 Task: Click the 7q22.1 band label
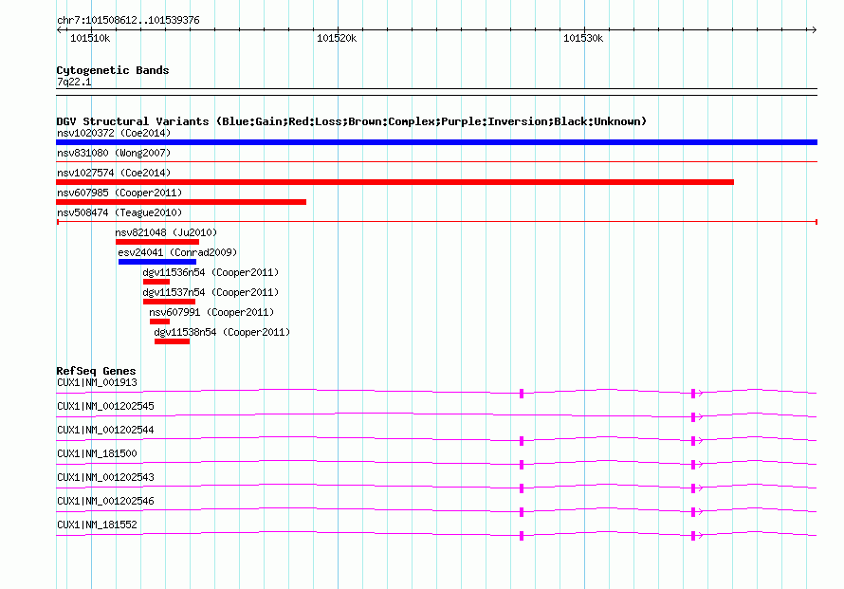click(x=74, y=82)
